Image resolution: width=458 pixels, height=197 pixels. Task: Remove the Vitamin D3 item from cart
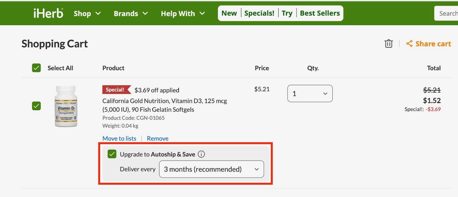pos(157,138)
